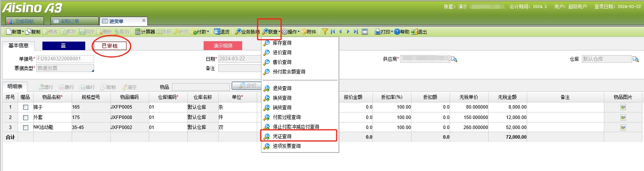Go to previous record arrow
644x171 pixels.
(x=340, y=32)
